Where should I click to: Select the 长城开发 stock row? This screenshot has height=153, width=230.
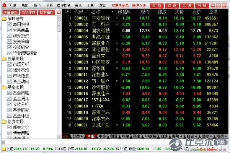142,125
